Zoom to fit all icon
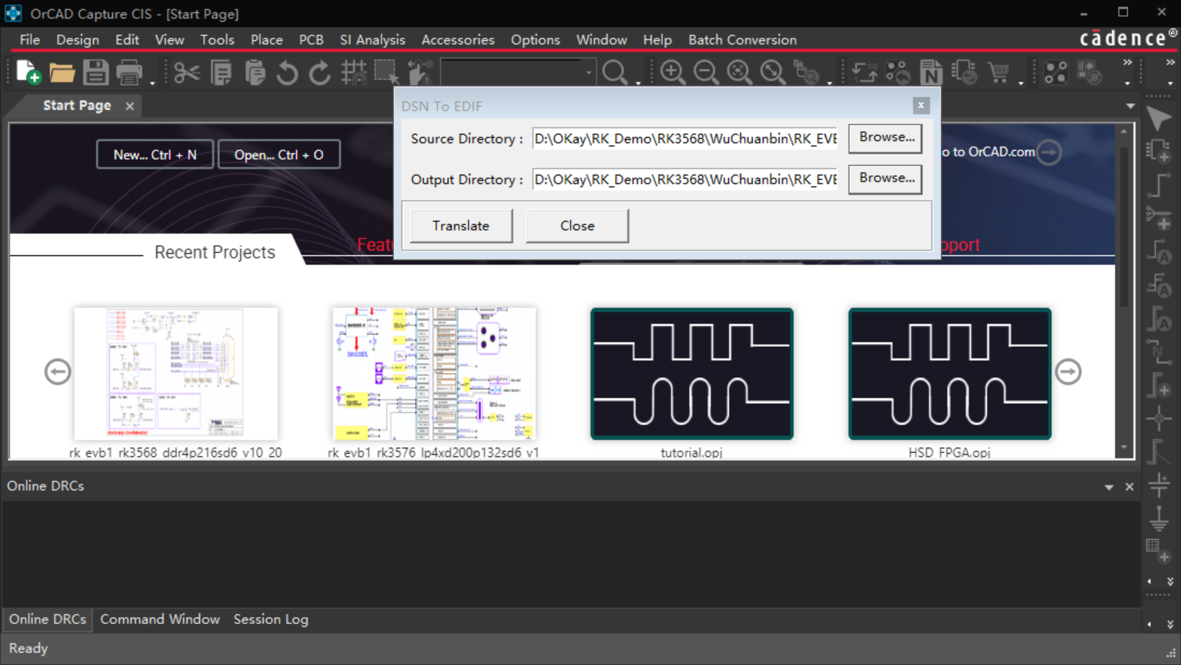 [773, 72]
